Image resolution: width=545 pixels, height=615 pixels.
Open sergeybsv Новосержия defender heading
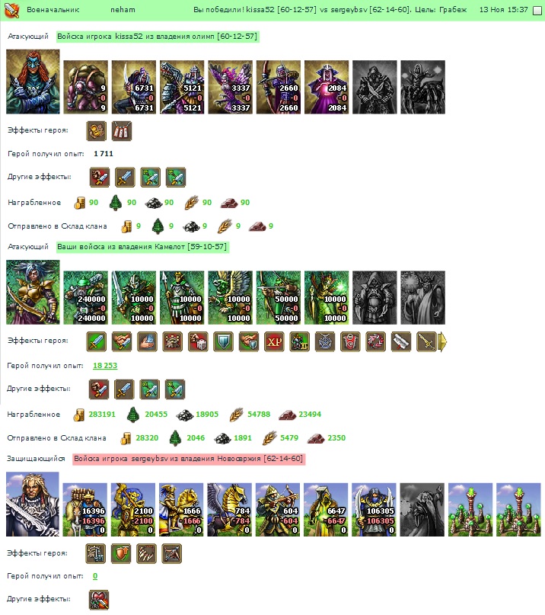pyautogui.click(x=189, y=459)
